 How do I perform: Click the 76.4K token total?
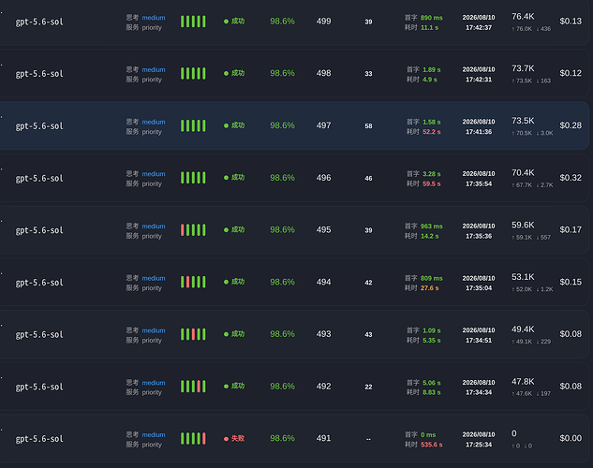pos(523,17)
